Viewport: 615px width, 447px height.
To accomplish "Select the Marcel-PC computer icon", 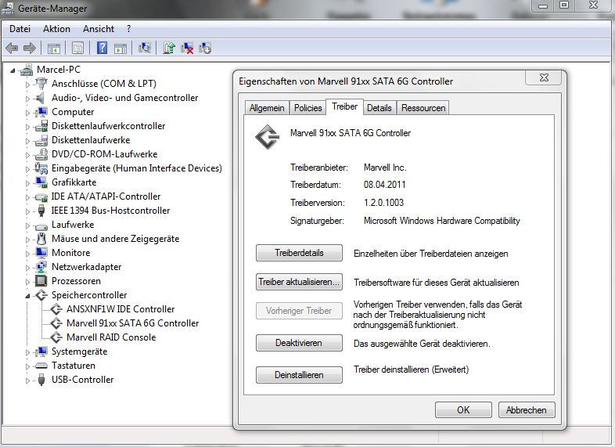I will pos(27,70).
